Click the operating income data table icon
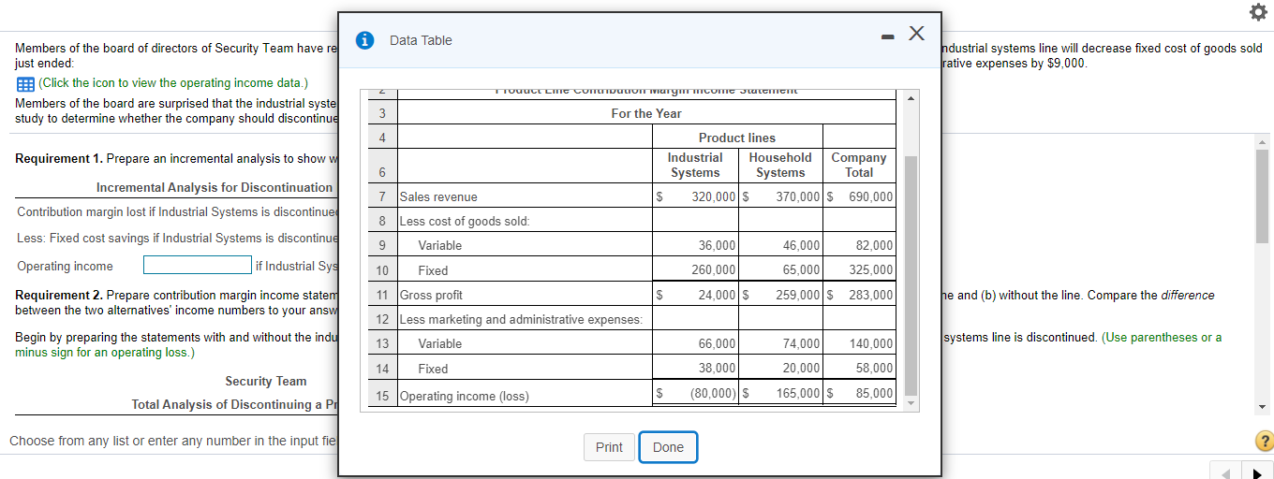Image resolution: width=1274 pixels, height=479 pixels. tap(23, 82)
